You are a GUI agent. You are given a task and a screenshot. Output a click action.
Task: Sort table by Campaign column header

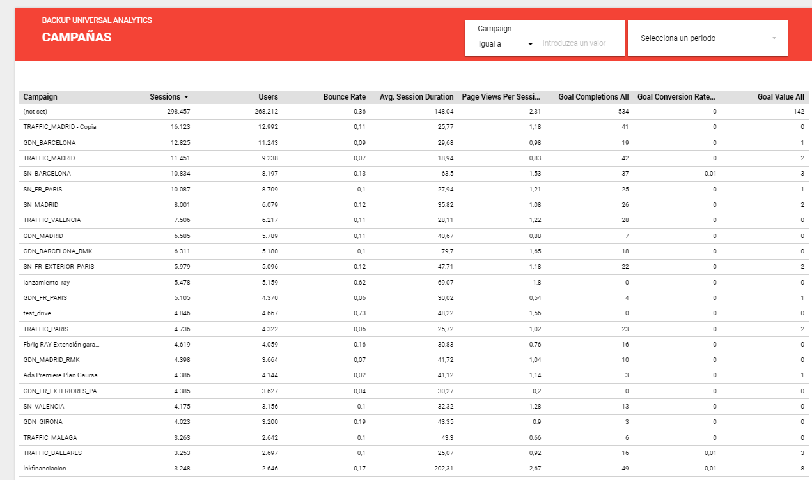40,97
